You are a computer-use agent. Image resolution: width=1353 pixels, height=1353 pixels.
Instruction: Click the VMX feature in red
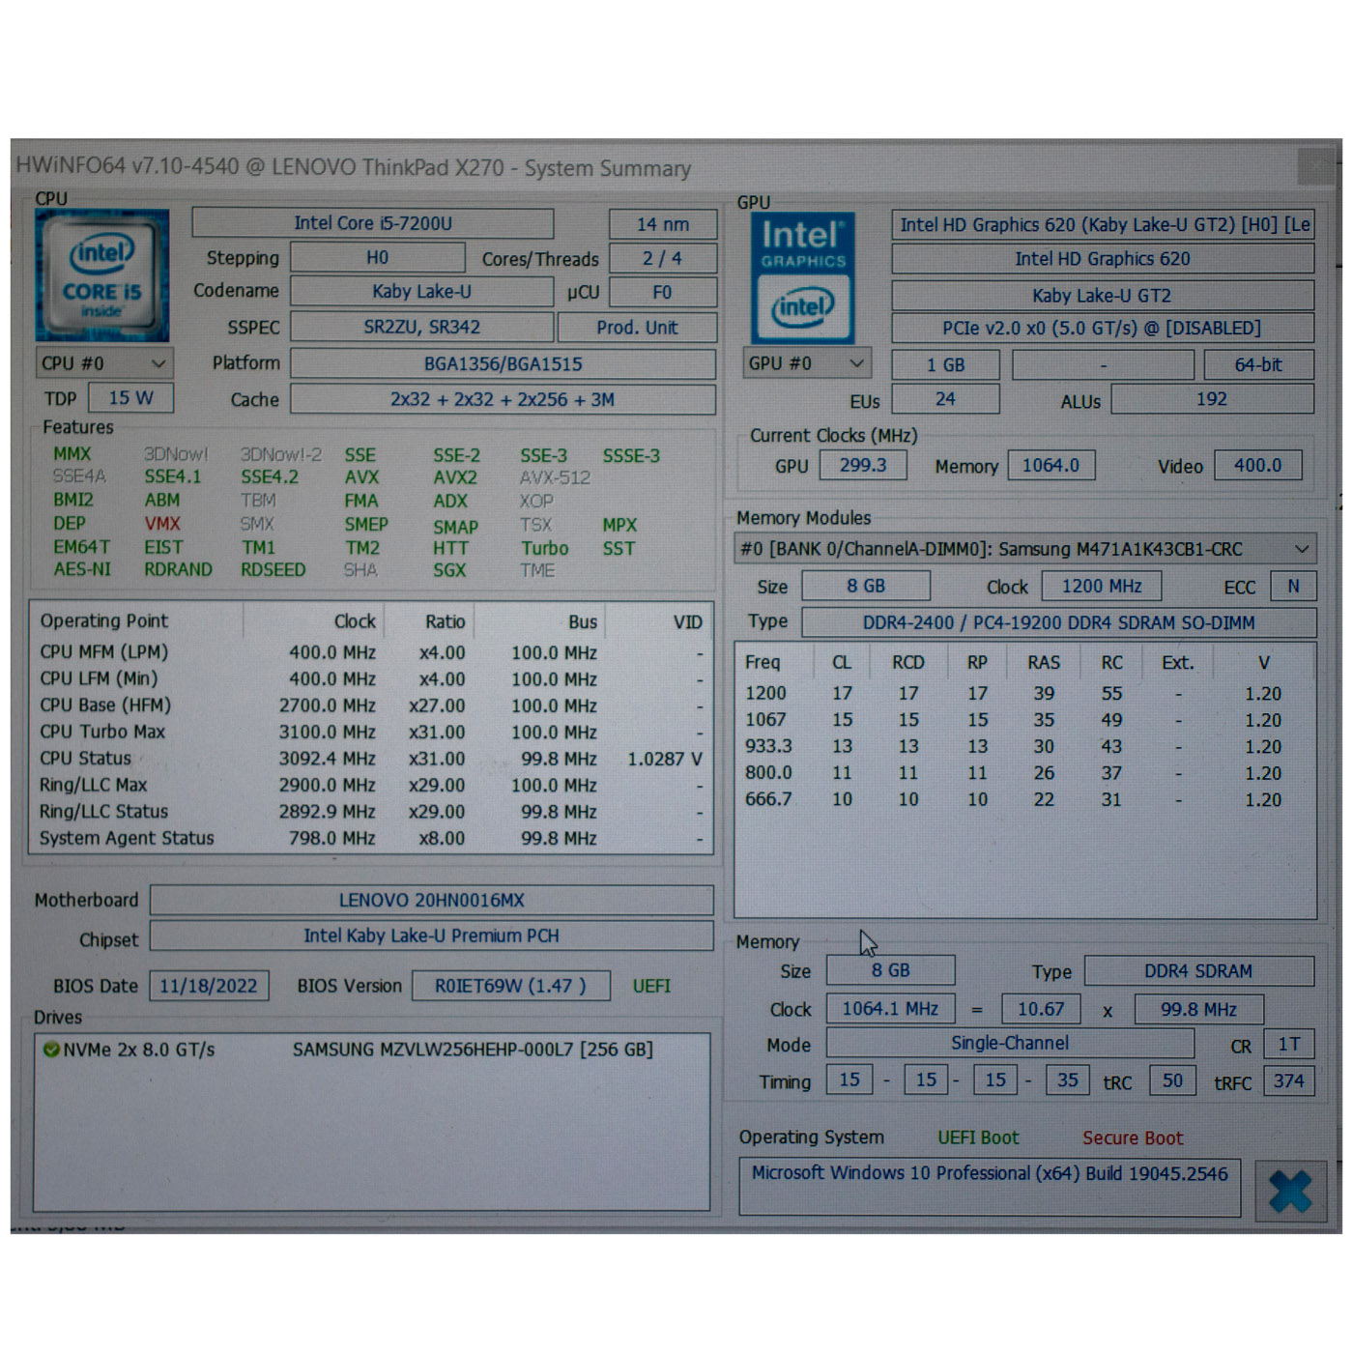(162, 524)
